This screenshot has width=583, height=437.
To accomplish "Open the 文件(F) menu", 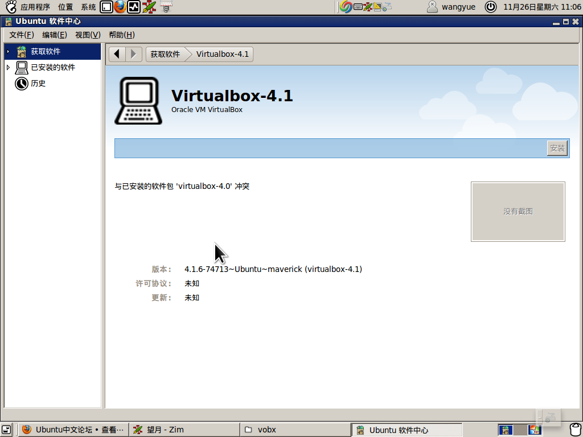I will pos(22,35).
